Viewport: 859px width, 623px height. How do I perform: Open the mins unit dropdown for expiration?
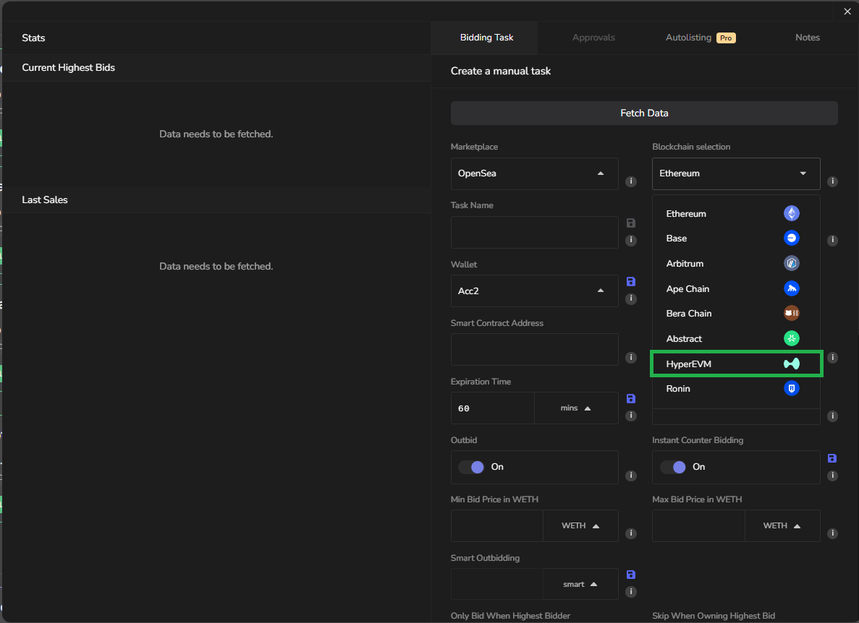pyautogui.click(x=576, y=408)
